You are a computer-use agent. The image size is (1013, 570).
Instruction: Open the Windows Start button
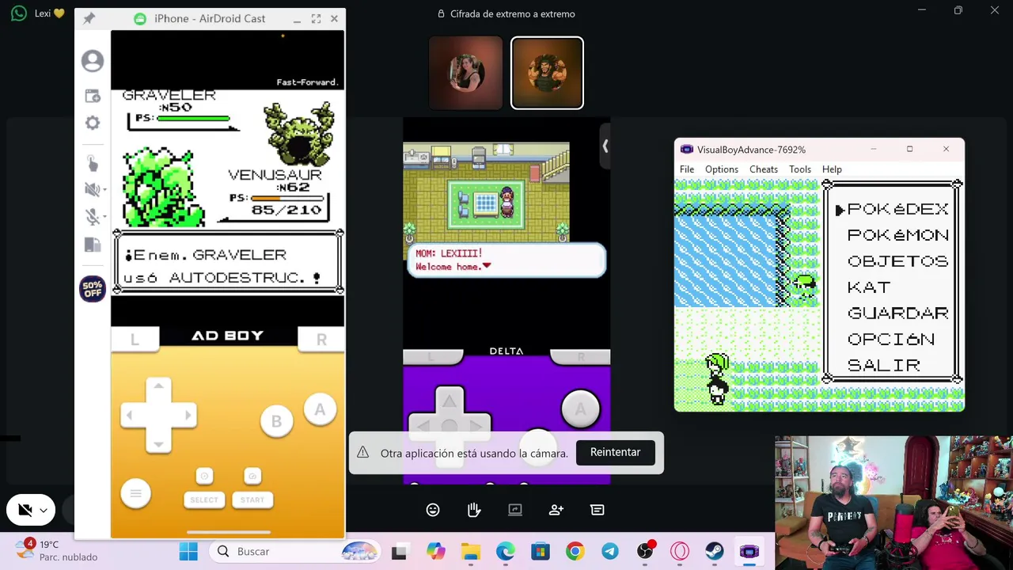coord(188,552)
